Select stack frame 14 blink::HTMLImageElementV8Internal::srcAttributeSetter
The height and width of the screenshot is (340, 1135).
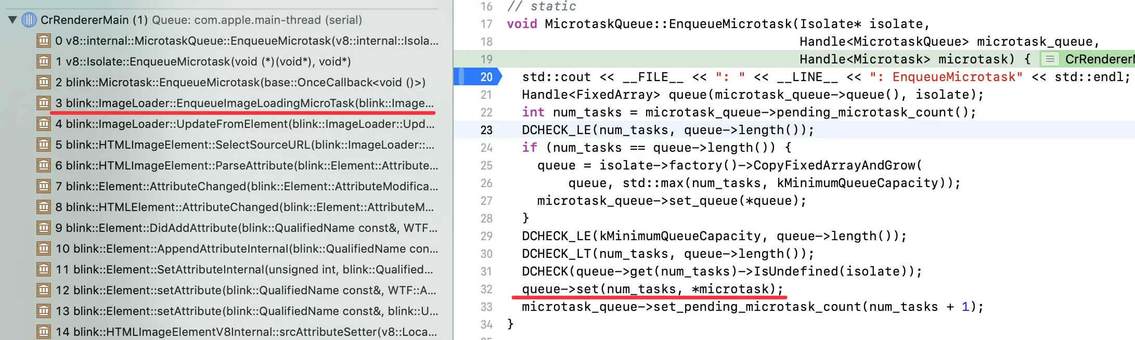[x=246, y=332]
